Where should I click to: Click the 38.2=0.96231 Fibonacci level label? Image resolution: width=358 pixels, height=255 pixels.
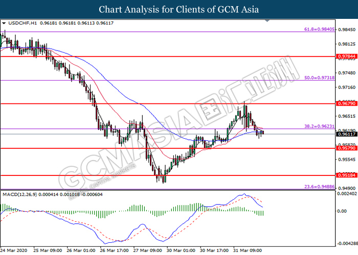pos(319,126)
